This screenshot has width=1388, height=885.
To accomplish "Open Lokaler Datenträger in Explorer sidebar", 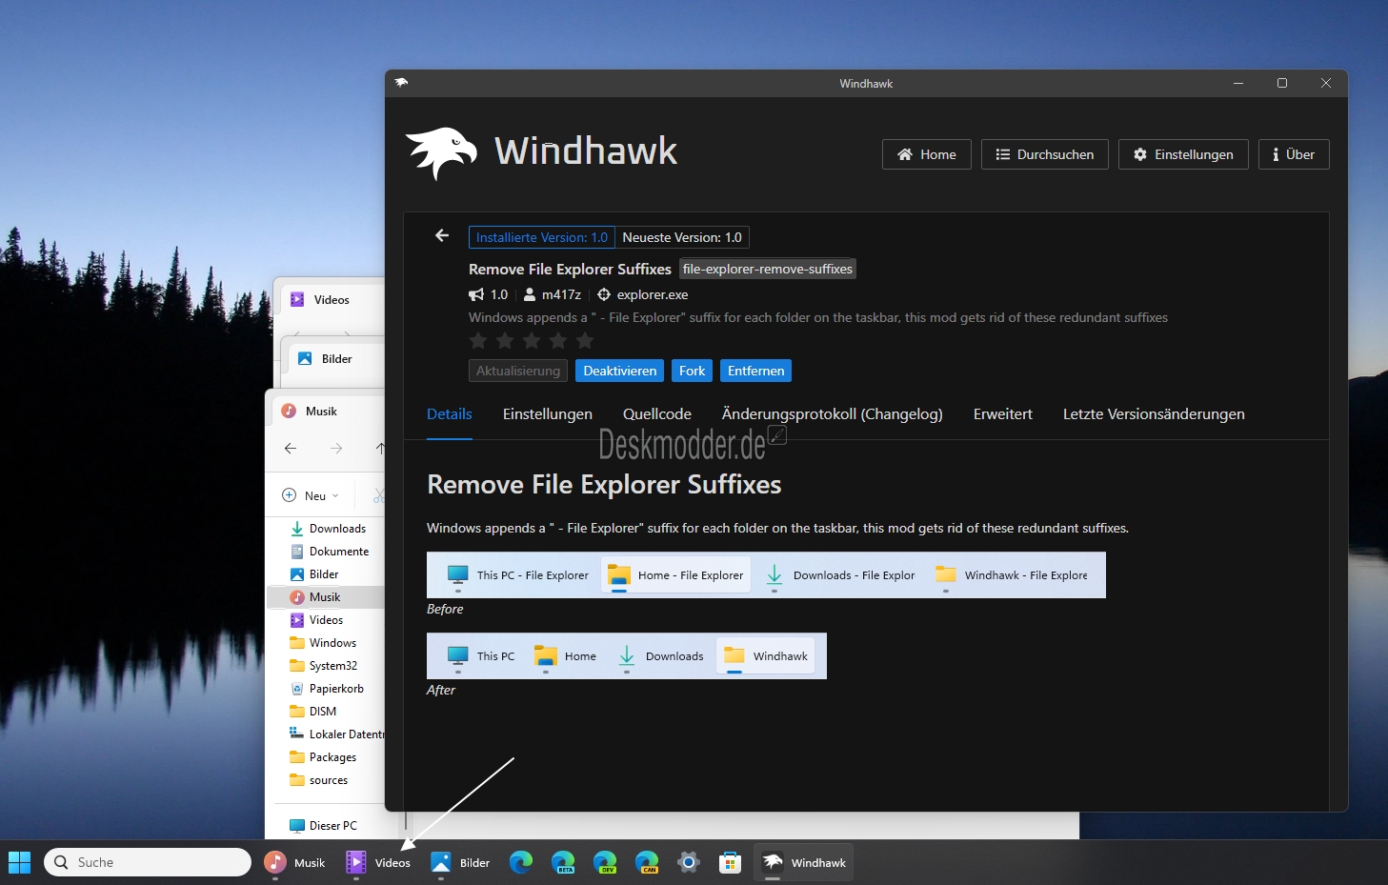I will pos(327,734).
